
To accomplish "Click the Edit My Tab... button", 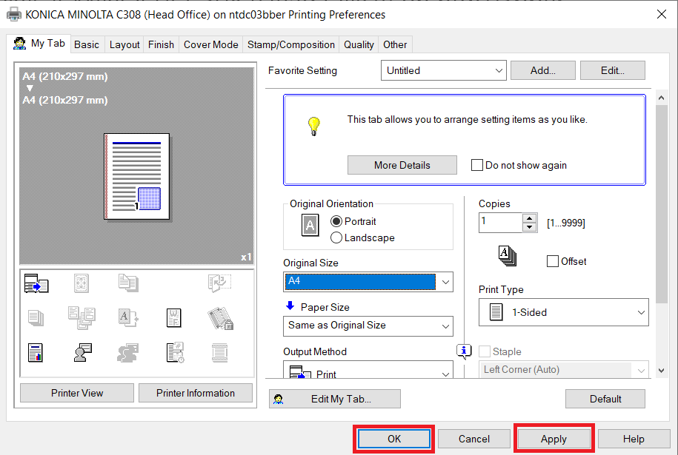I will click(x=335, y=399).
